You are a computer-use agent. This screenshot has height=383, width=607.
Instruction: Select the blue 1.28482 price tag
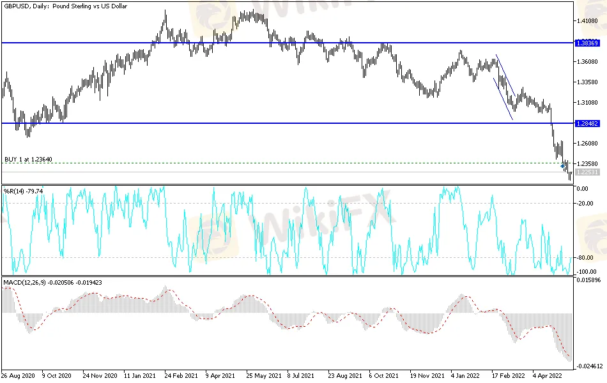[x=587, y=123]
